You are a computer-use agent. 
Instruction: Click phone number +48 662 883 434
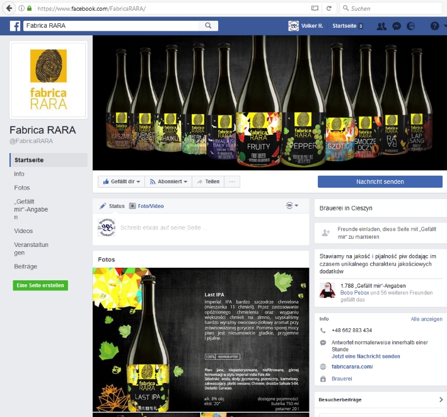tap(352, 331)
